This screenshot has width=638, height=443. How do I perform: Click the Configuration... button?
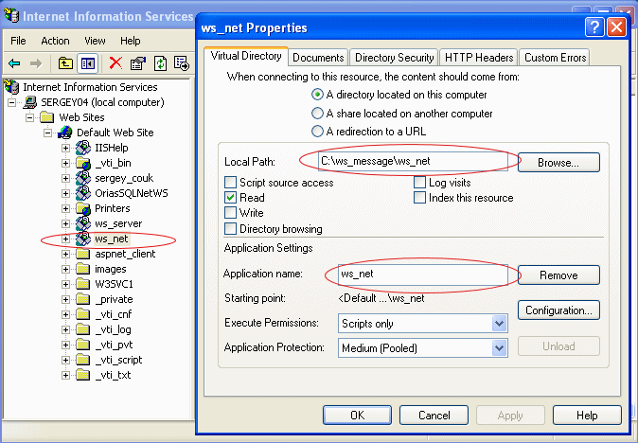coord(558,310)
